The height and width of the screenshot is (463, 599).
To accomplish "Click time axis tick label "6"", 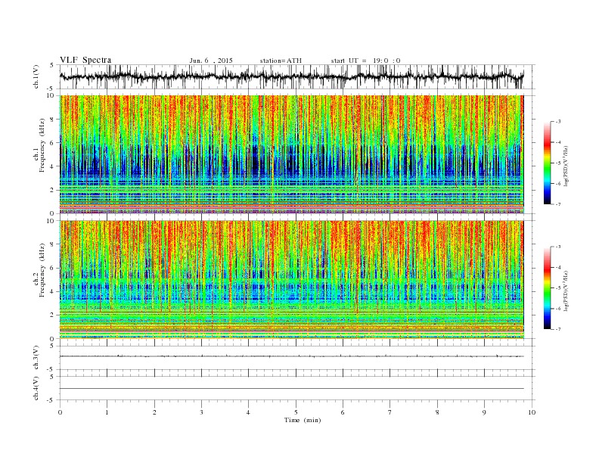I will pyautogui.click(x=343, y=412).
